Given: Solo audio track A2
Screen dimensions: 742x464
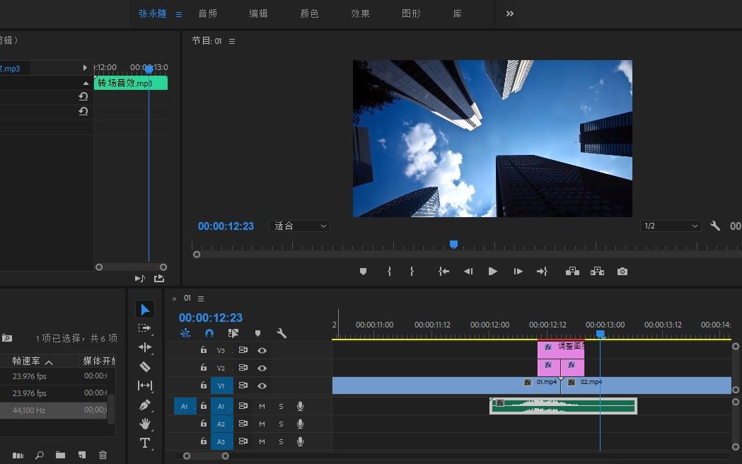Looking at the screenshot, I should (281, 424).
